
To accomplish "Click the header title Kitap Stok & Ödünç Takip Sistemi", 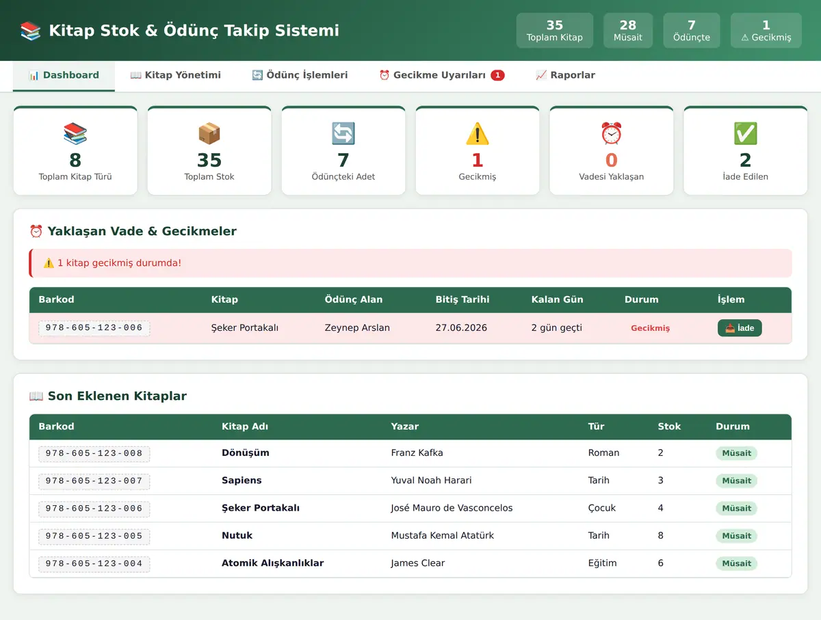I will pos(194,31).
